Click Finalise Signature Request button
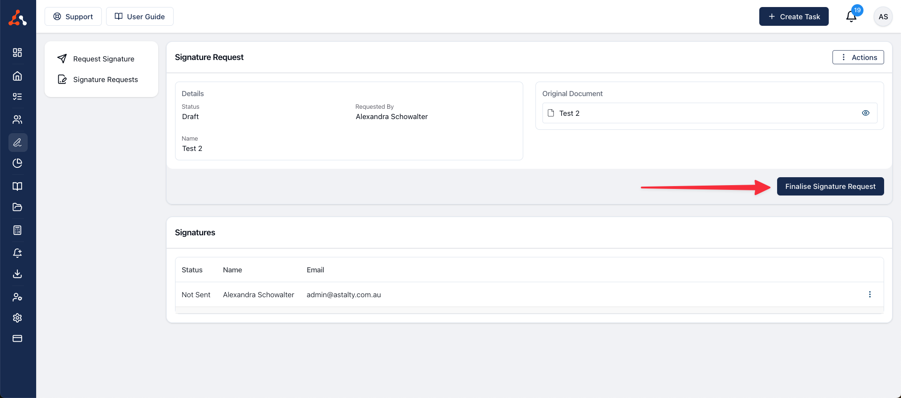 click(x=830, y=187)
